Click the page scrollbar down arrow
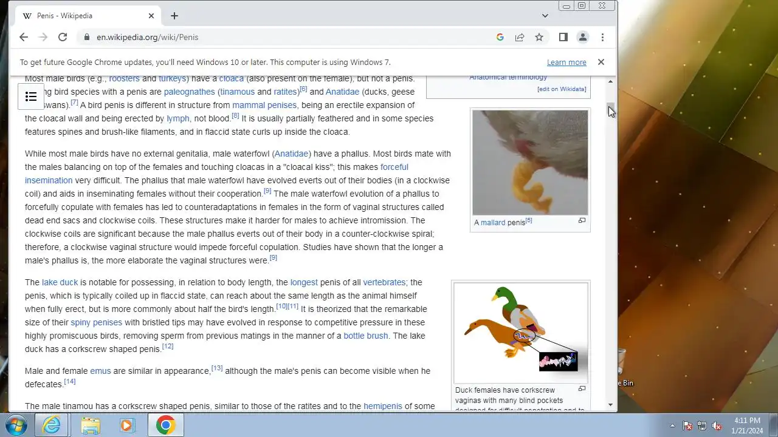The image size is (778, 437). click(x=611, y=405)
